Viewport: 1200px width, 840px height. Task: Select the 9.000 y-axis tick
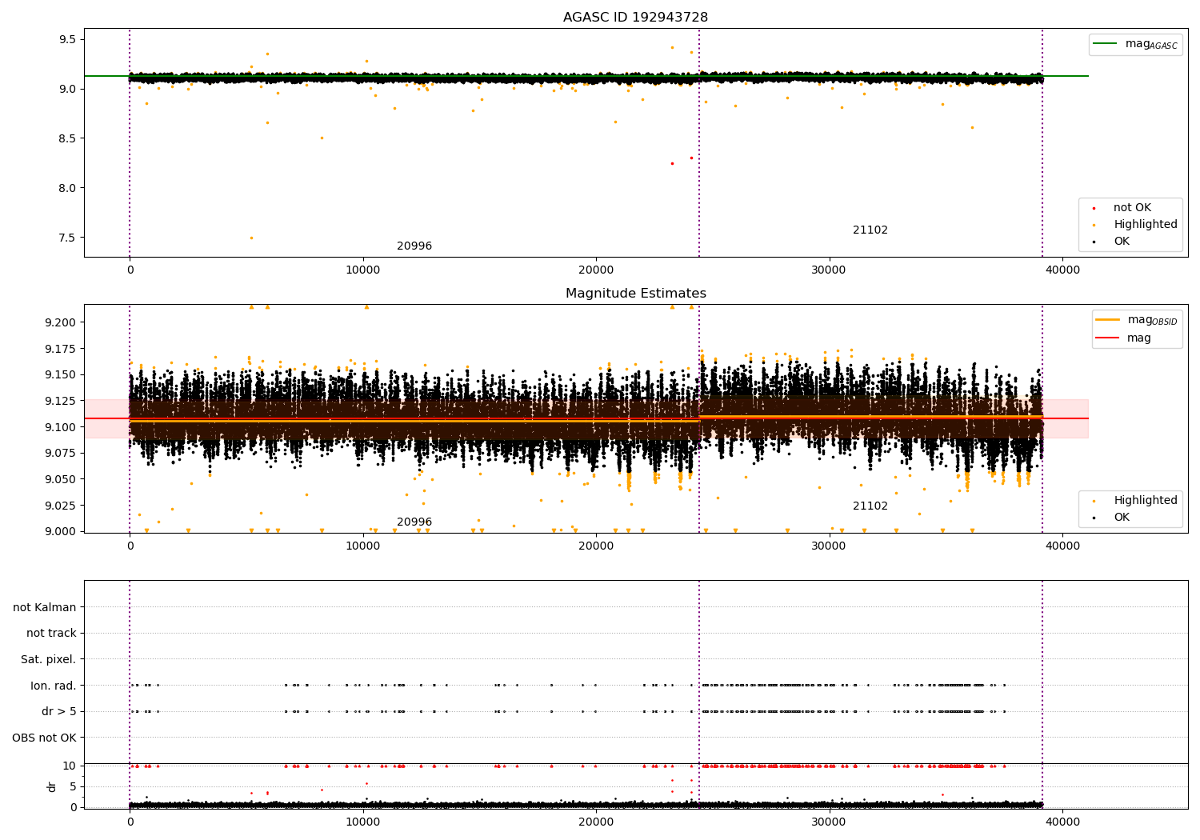(61, 531)
